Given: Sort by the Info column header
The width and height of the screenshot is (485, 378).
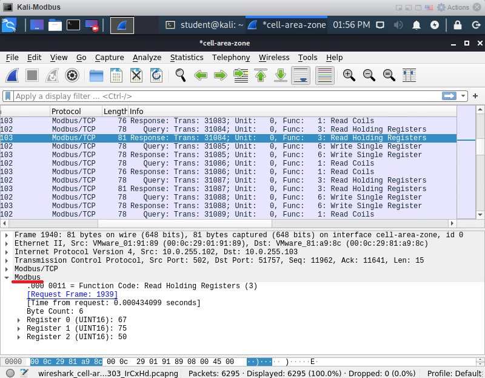Looking at the screenshot, I should [292, 112].
